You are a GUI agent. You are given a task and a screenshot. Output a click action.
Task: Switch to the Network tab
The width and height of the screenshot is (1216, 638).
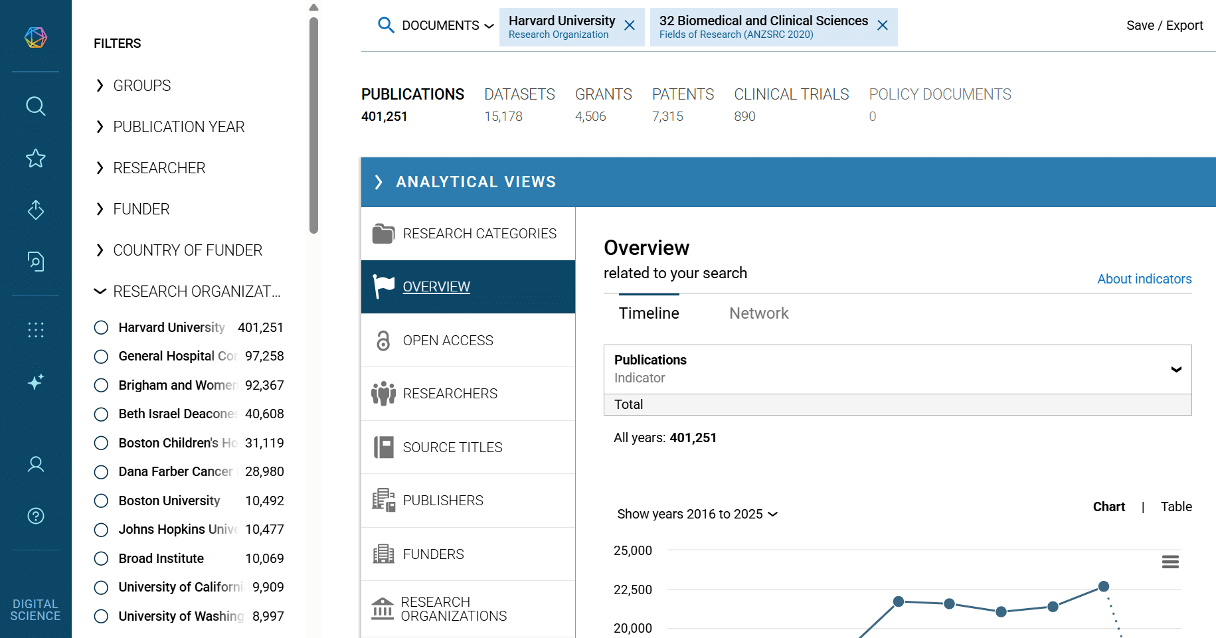point(758,313)
